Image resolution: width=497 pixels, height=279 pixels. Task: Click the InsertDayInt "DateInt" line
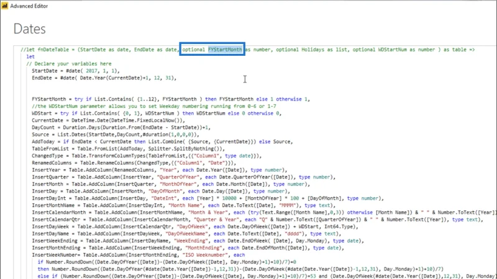pyautogui.click(x=207, y=198)
